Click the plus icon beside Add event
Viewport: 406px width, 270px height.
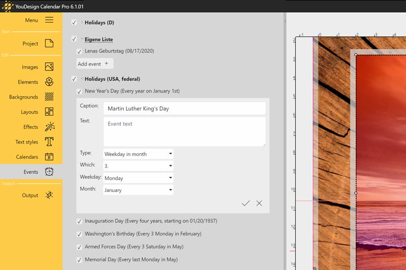pos(107,63)
